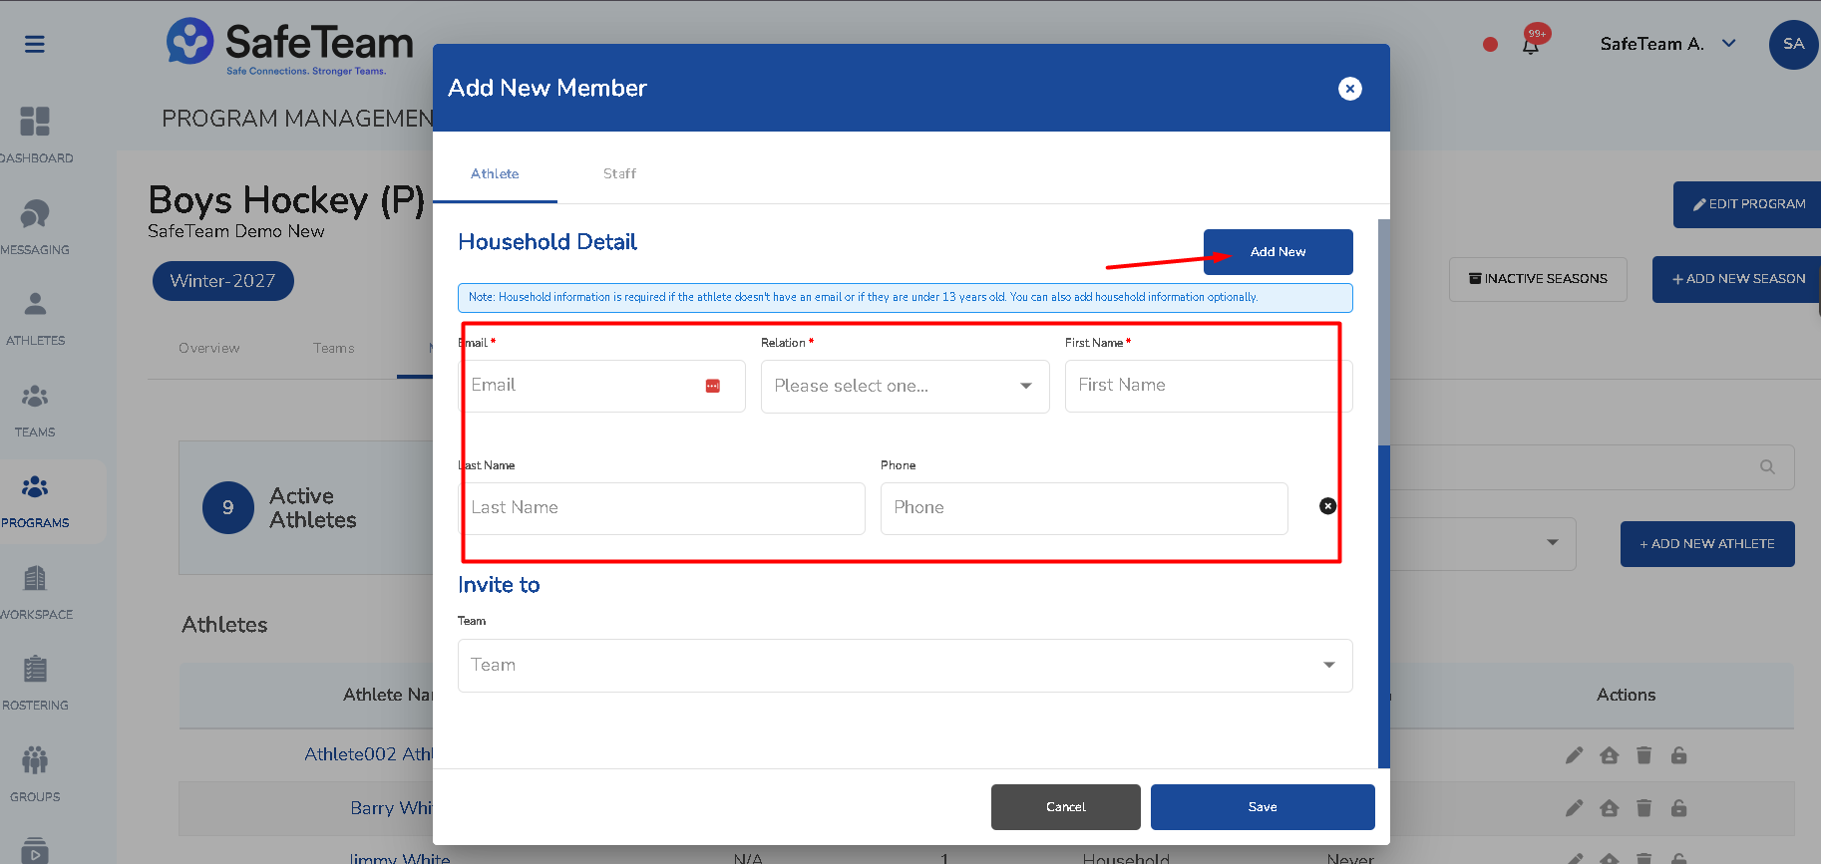1821x864 pixels.
Task: Delete the Athlete002 row with trash icon
Action: point(1643,755)
